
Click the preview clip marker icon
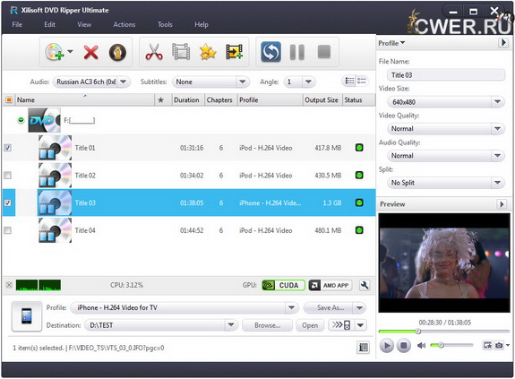click(487, 345)
